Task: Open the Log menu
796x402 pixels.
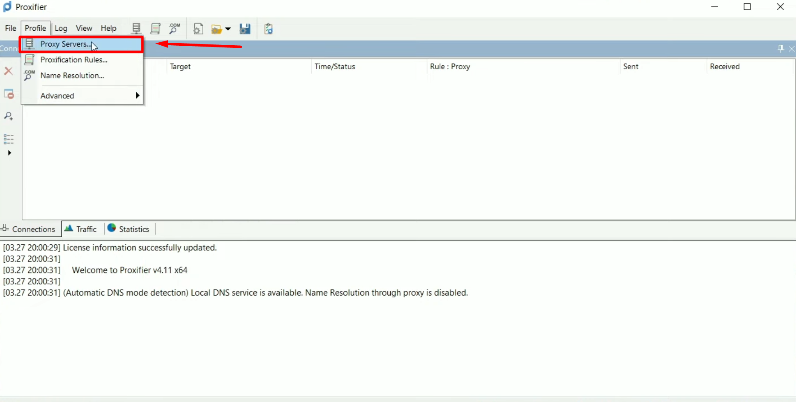Action: (61, 28)
